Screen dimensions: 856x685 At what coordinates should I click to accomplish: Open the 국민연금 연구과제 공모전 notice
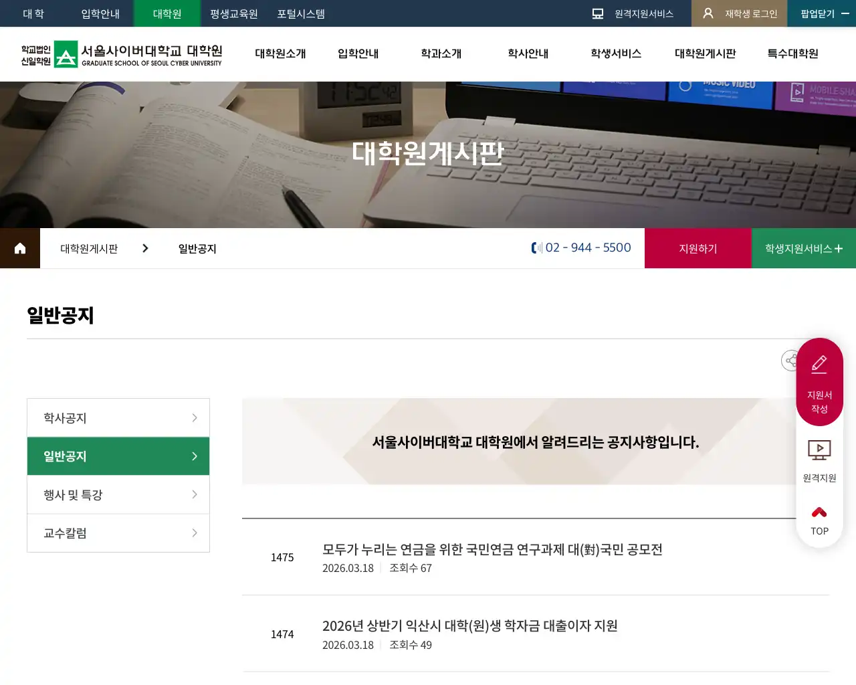[x=493, y=549]
